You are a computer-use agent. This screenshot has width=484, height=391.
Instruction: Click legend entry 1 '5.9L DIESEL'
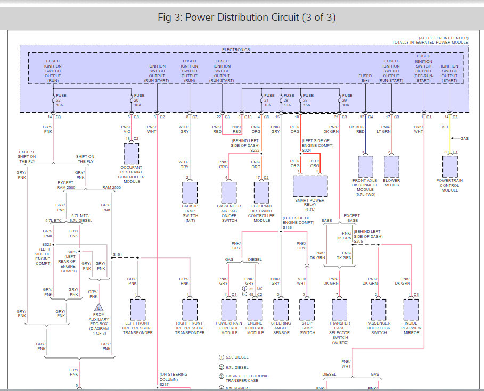click(234, 357)
